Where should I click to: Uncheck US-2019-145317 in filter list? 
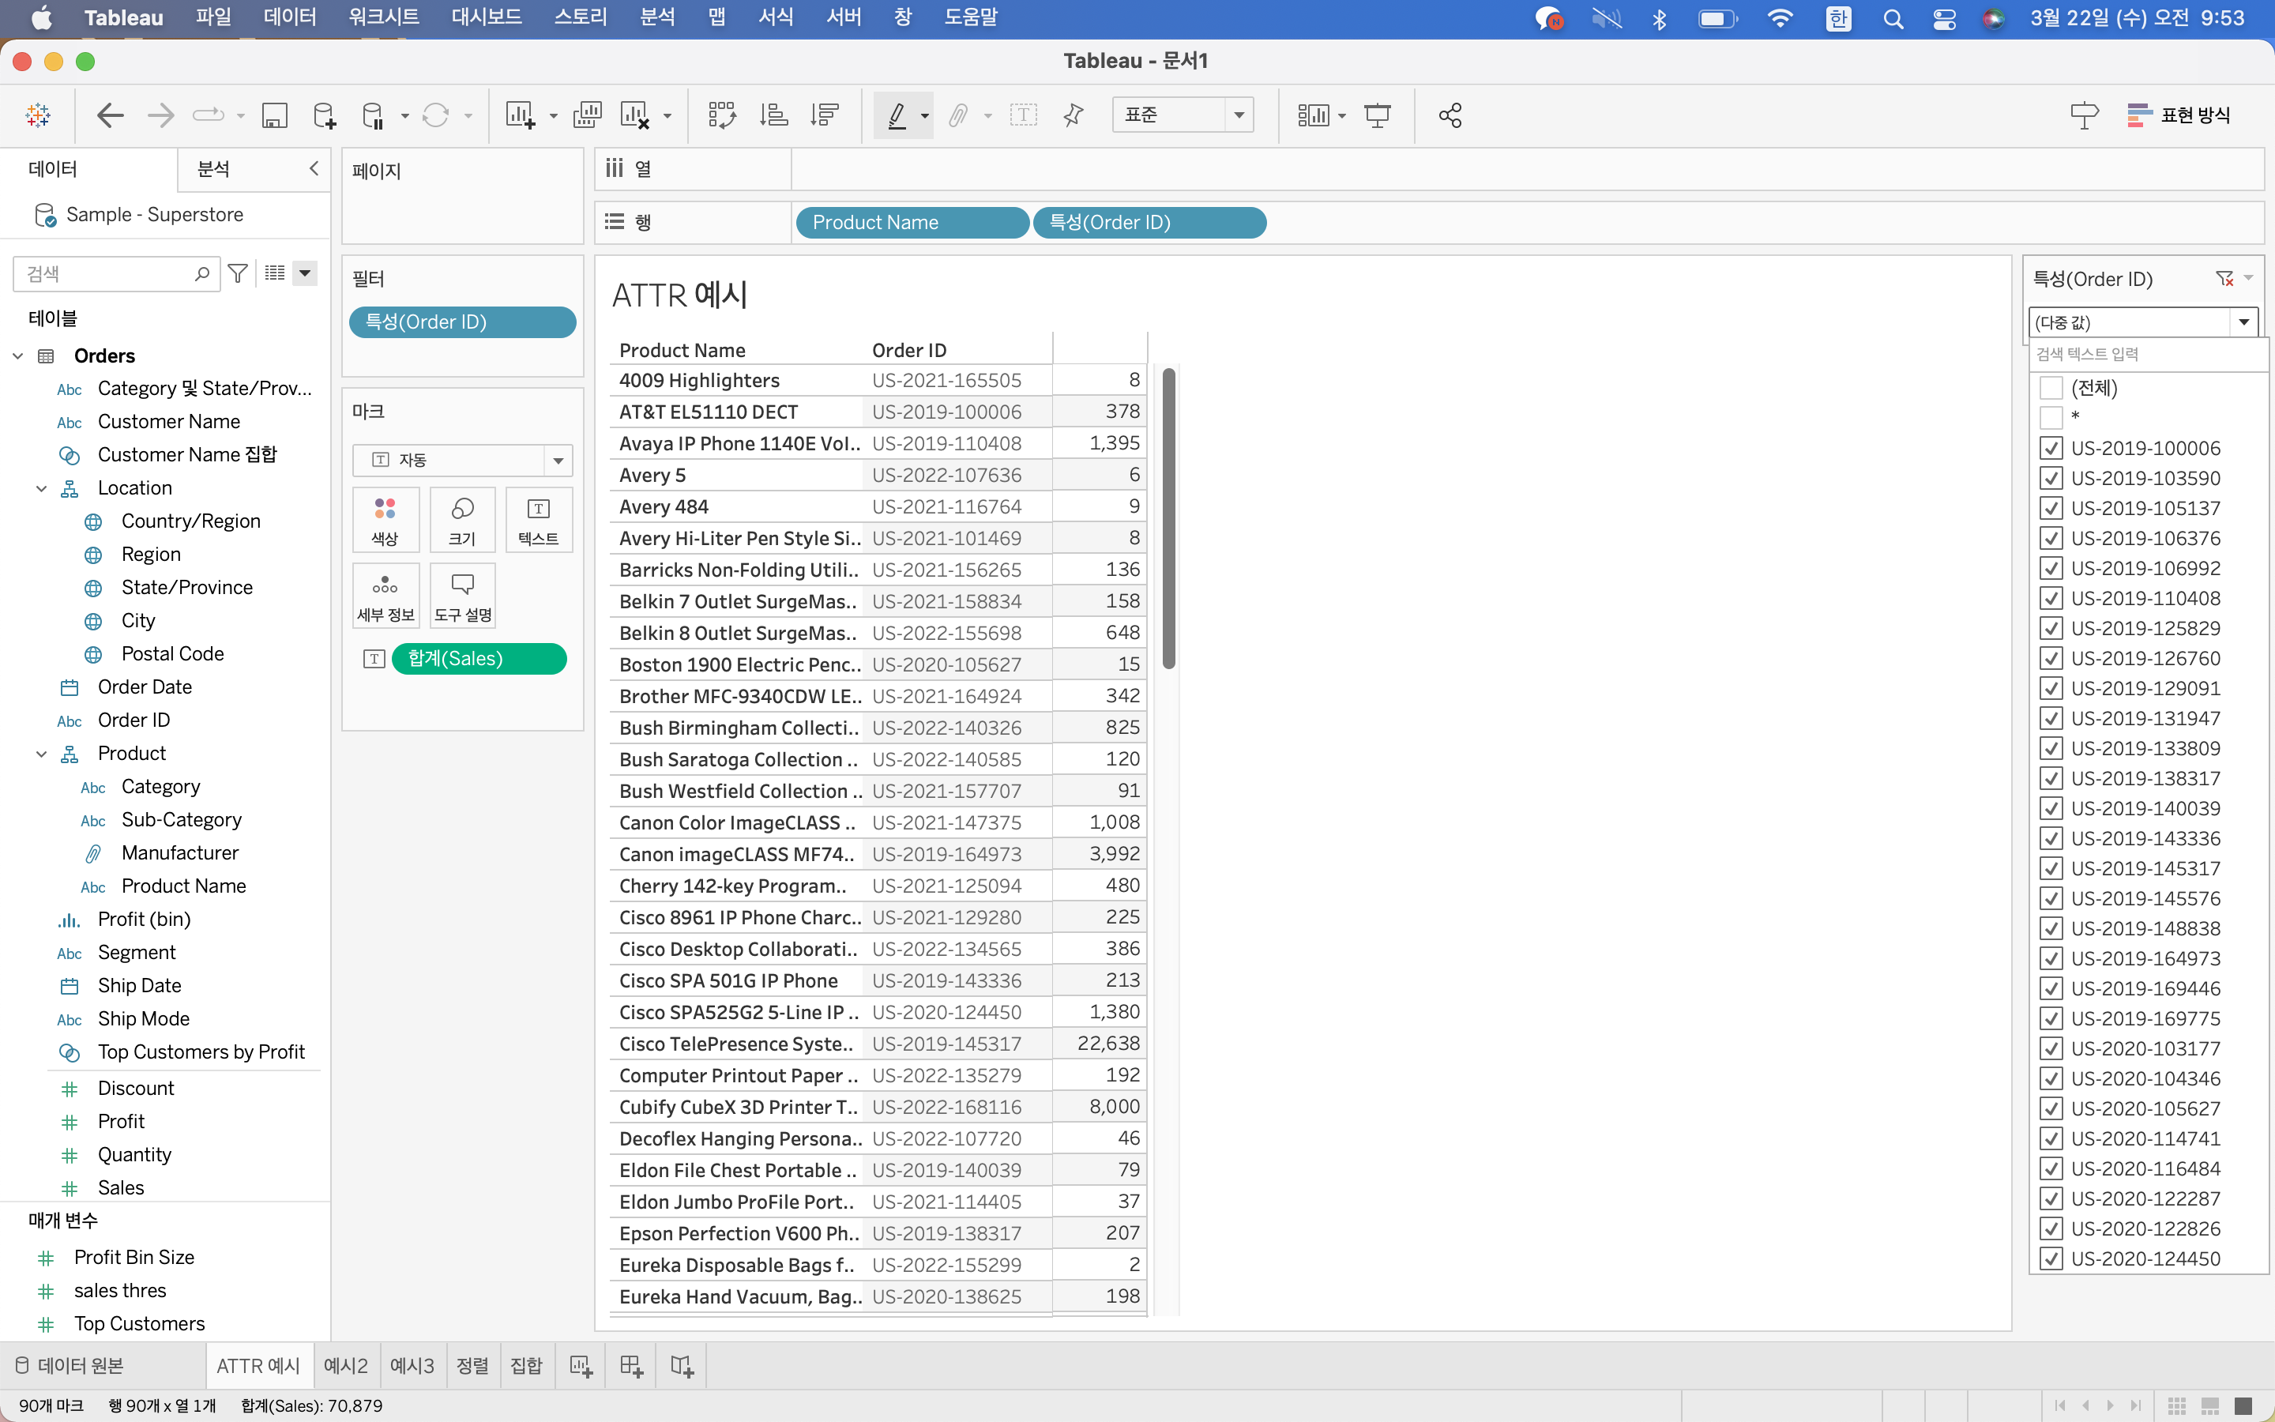[2051, 868]
